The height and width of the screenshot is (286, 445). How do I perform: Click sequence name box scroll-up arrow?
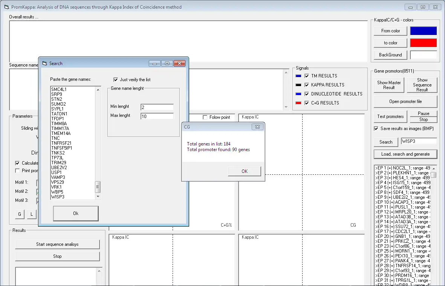coord(286,73)
